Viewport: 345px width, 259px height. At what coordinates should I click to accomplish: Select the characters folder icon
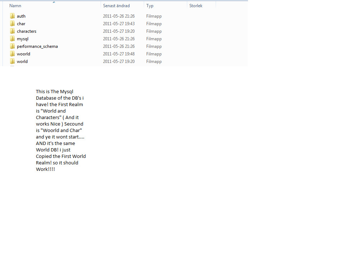point(12,31)
